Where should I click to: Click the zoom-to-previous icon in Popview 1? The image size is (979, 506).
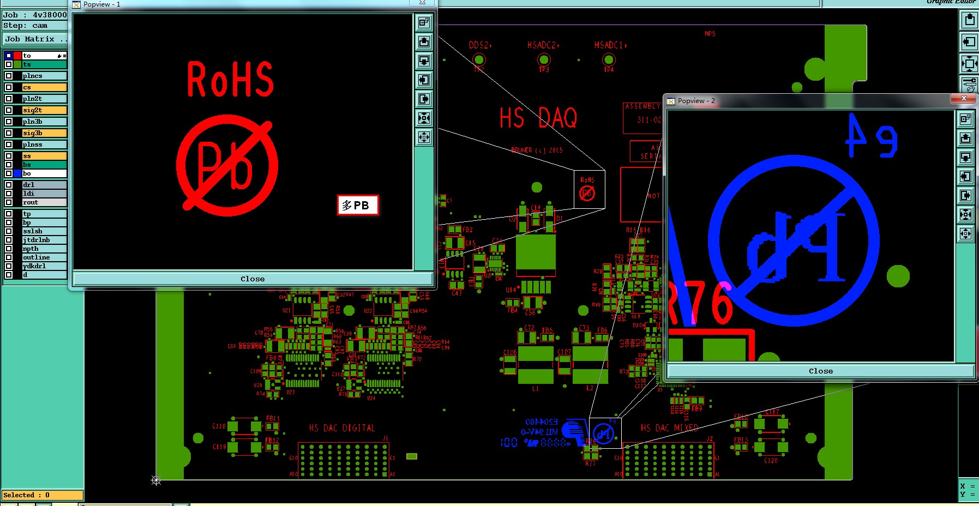tap(424, 22)
